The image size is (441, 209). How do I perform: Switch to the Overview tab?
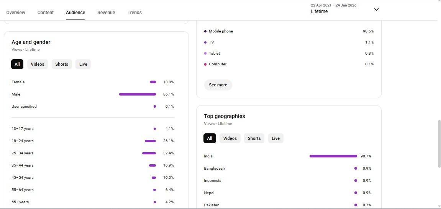[x=16, y=13]
